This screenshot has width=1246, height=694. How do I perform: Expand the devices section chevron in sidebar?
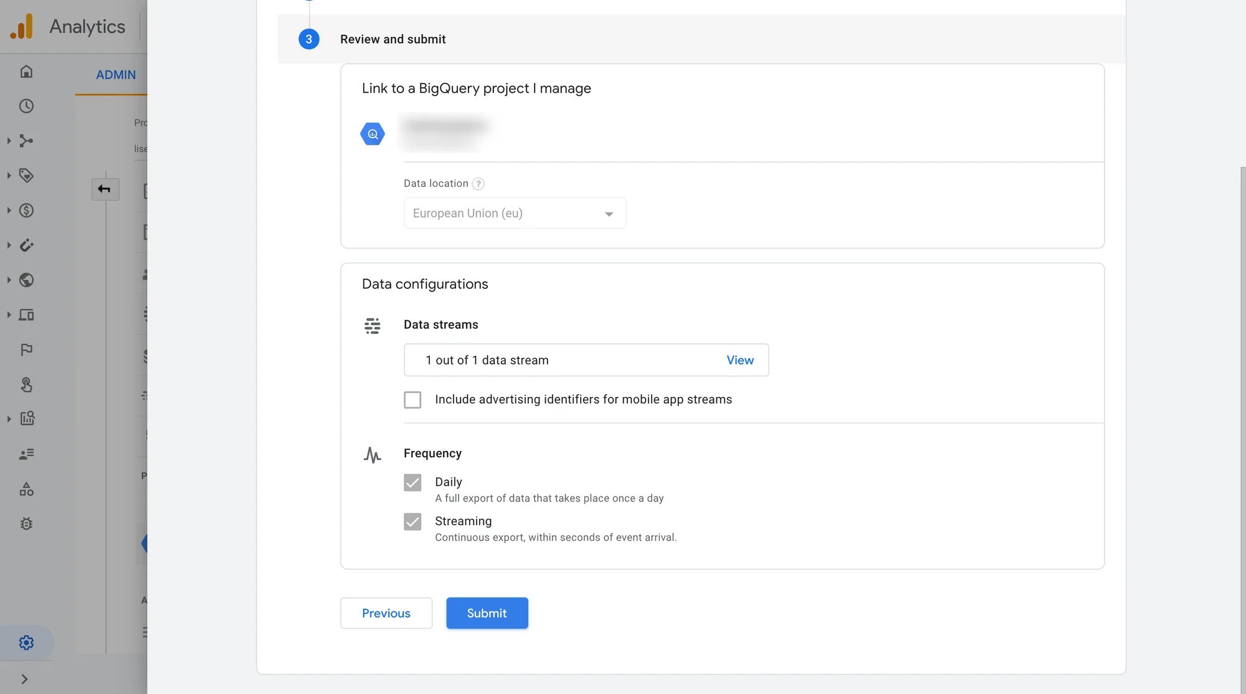coord(9,315)
